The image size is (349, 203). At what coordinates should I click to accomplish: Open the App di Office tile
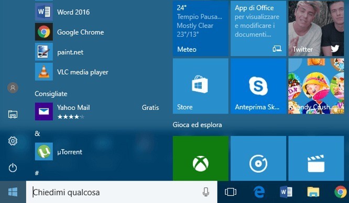[258, 28]
